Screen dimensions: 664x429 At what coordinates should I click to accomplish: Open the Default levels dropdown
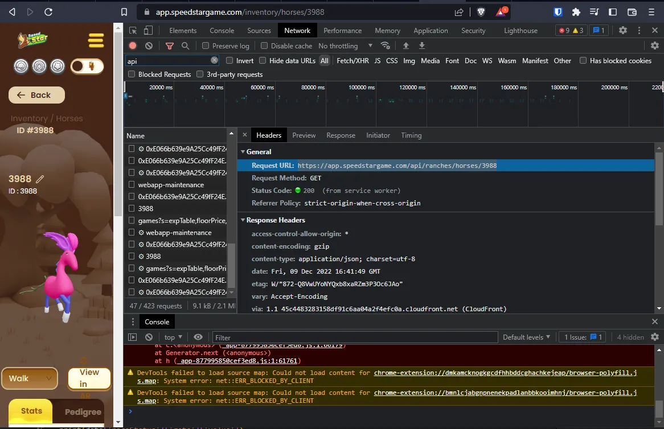tap(526, 337)
